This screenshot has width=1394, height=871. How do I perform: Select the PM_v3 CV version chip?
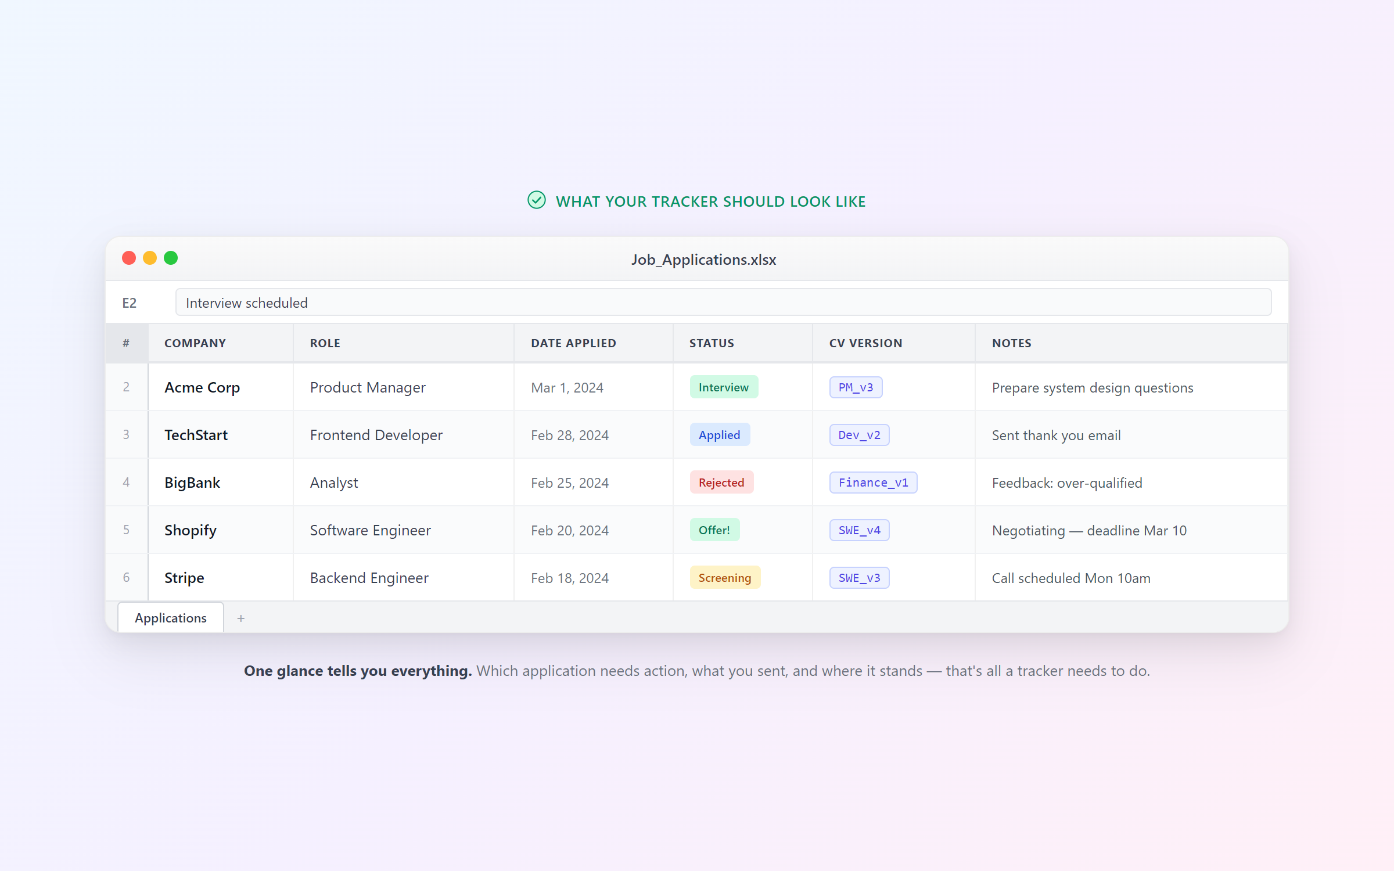[856, 387]
